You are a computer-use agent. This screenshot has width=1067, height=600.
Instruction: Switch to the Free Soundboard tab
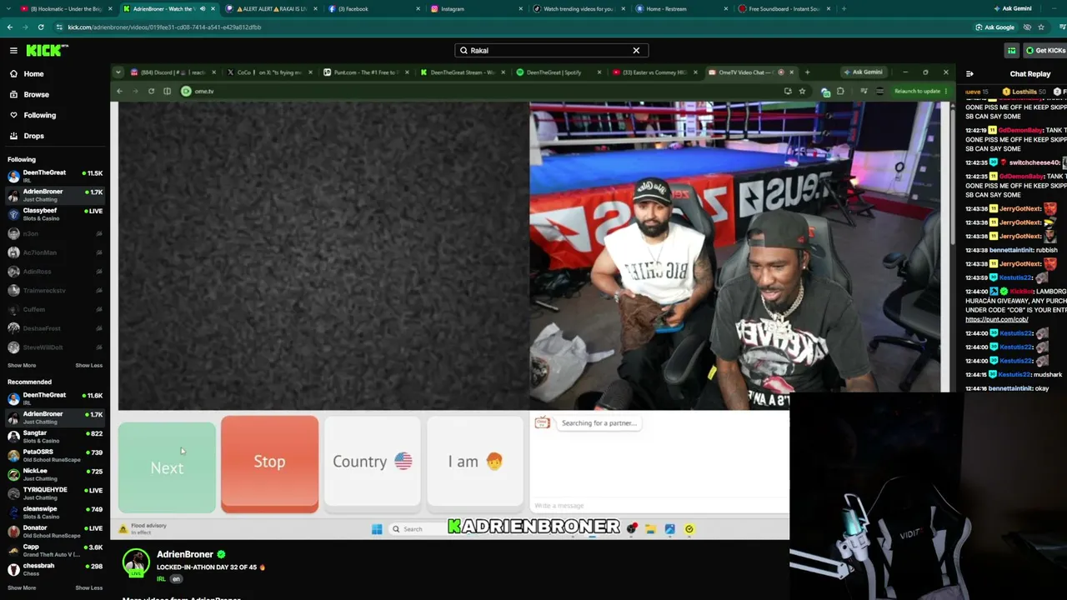(x=784, y=8)
